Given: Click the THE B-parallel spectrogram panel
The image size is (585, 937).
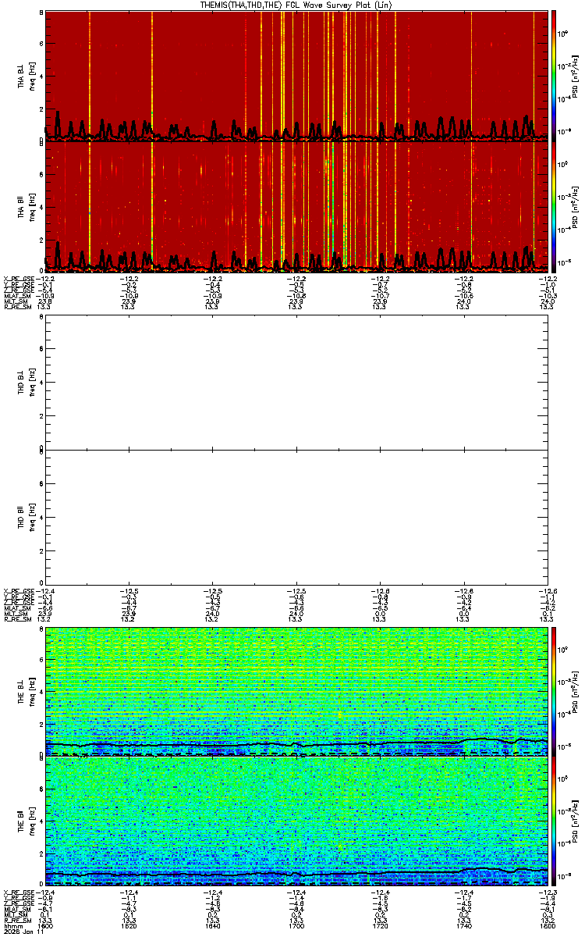Looking at the screenshot, I should 296,821.
